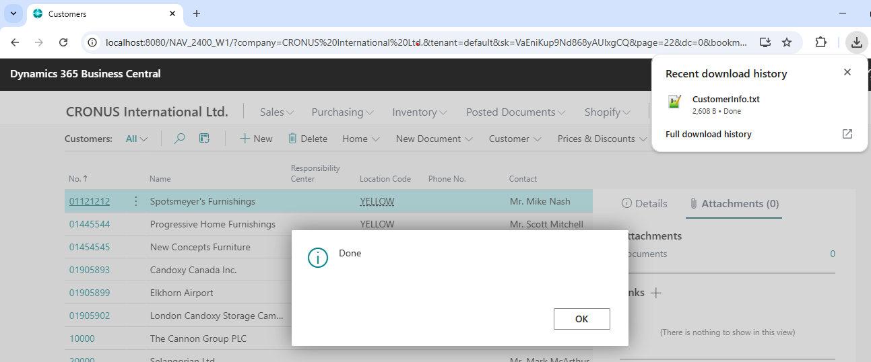The height and width of the screenshot is (362, 871).
Task: Click New to create a customer
Action: [x=256, y=139]
